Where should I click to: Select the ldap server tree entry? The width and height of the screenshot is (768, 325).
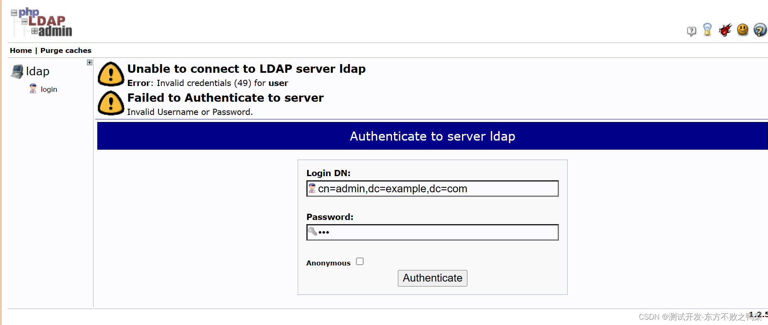point(38,71)
